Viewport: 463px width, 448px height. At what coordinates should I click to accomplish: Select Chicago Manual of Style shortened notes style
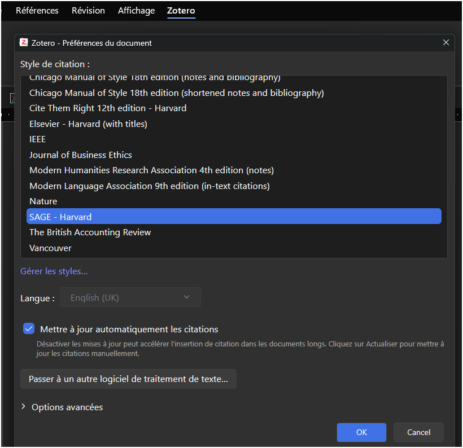click(234, 93)
